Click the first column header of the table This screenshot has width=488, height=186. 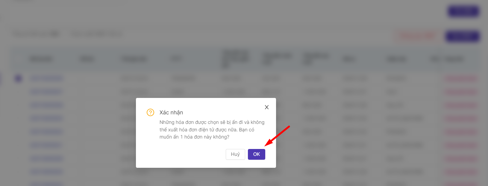pyautogui.click(x=41, y=59)
